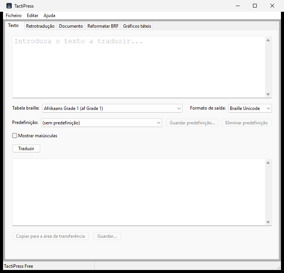Click the Guardar... button below output
Screen dimensions: 284x273
pyautogui.click(x=107, y=236)
